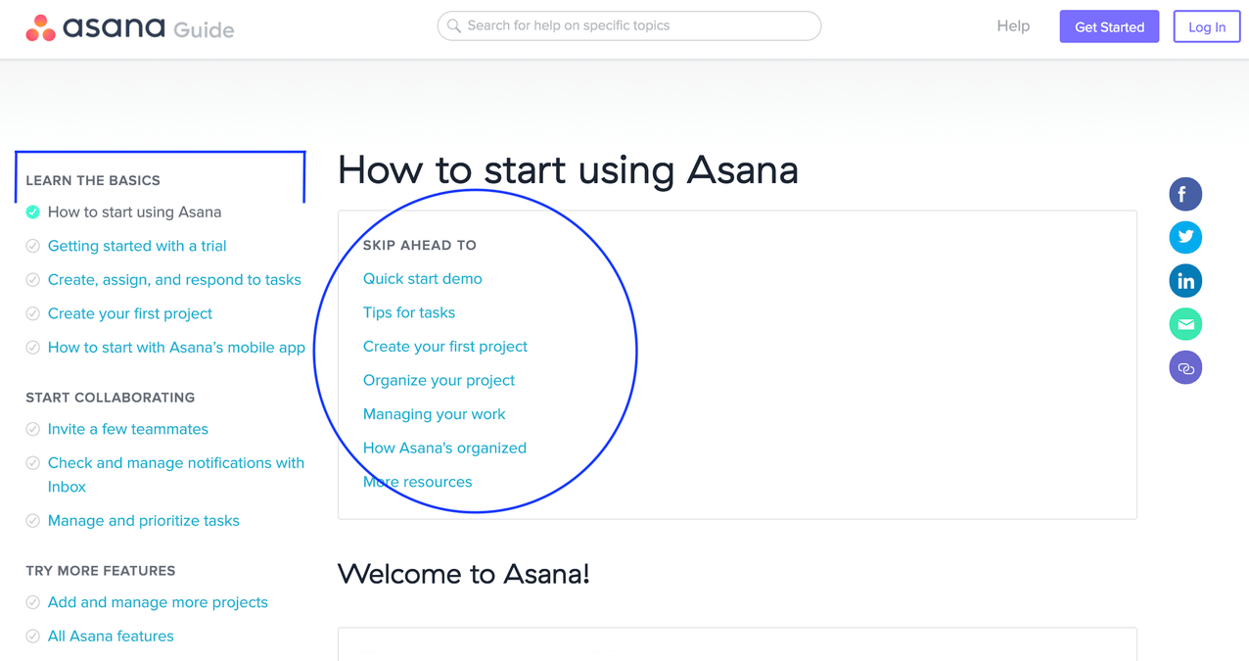This screenshot has height=661, width=1249.
Task: Copy the page link using the link icon
Action: 1185,367
